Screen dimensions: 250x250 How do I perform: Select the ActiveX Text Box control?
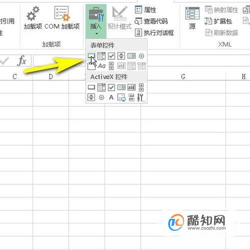coord(132,87)
